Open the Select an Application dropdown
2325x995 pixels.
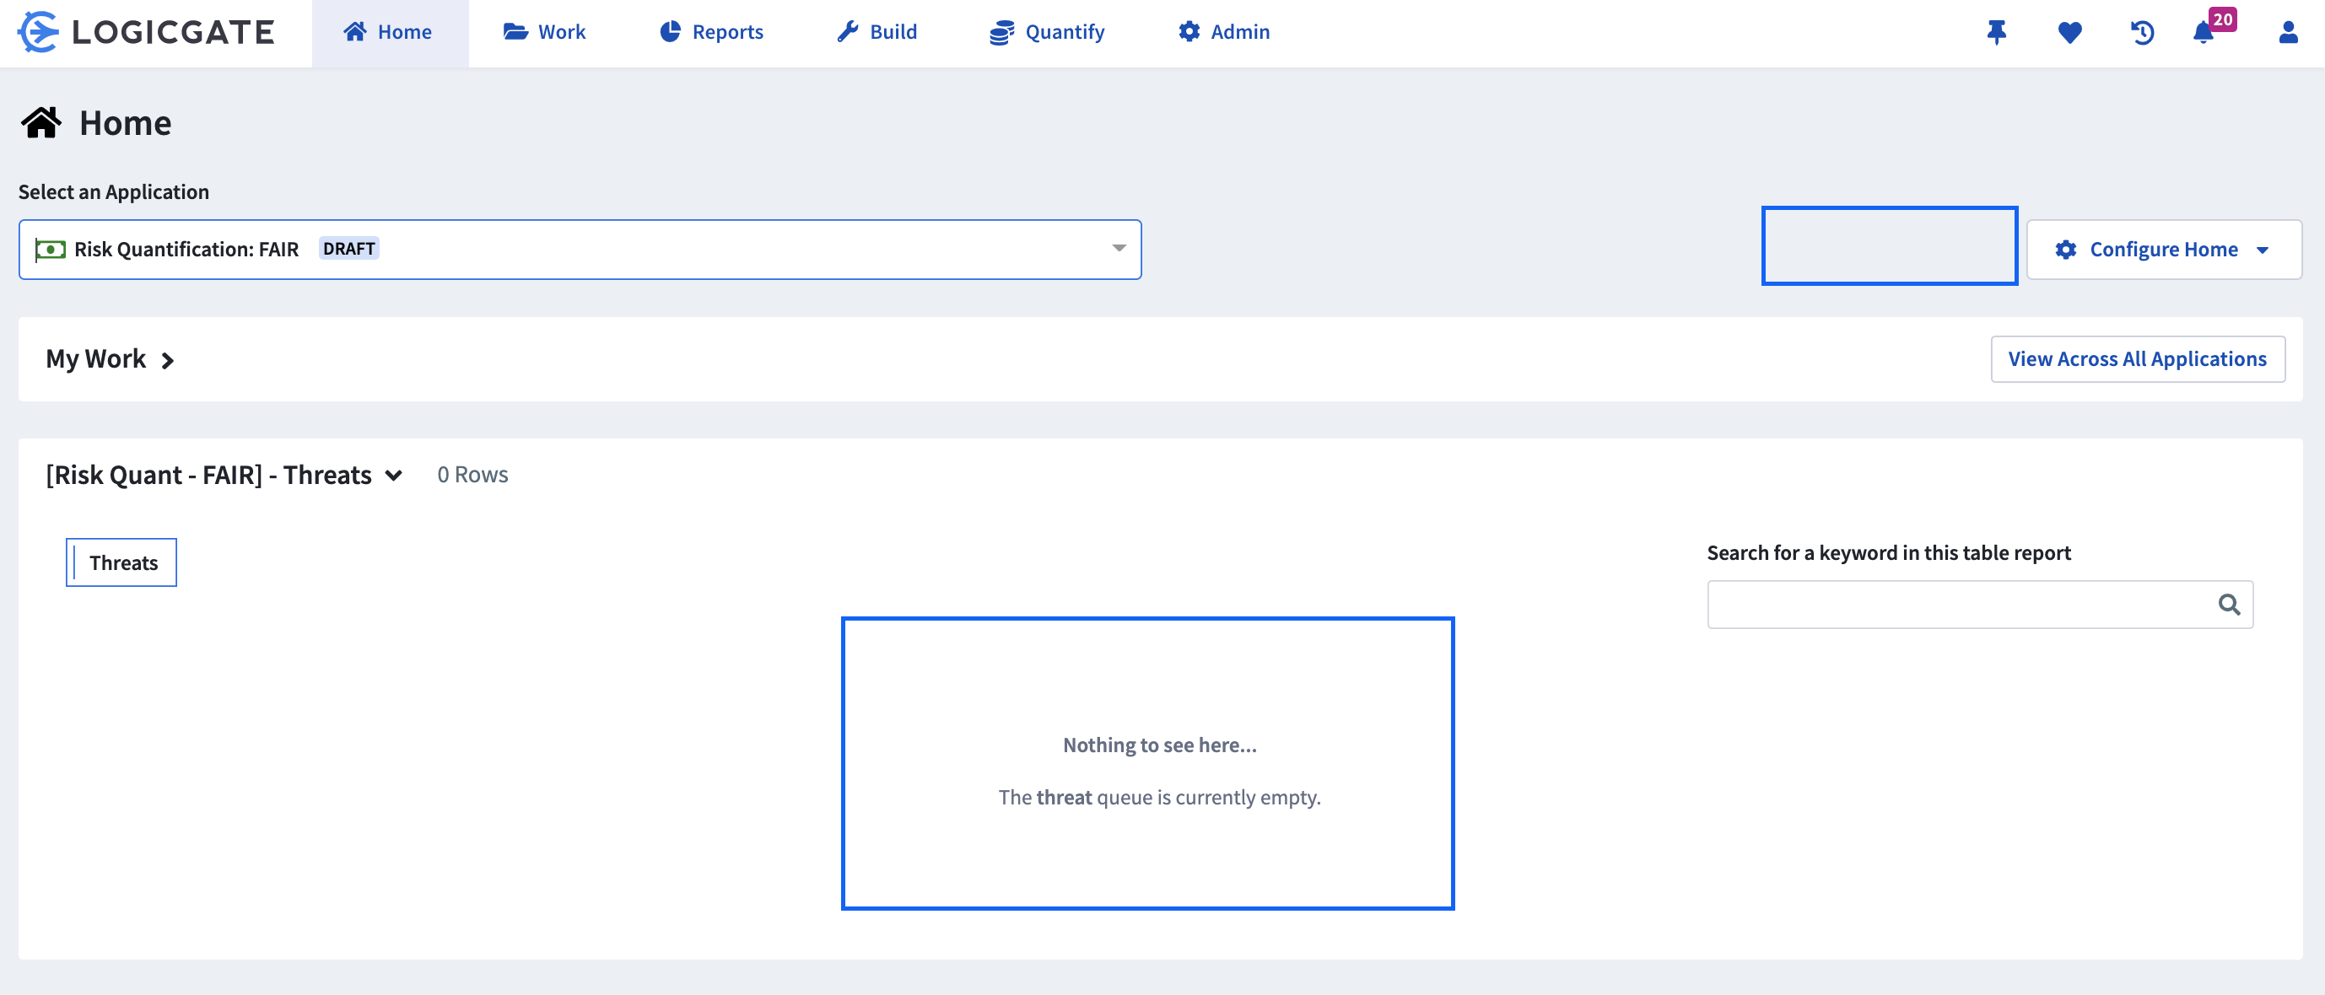[x=580, y=249]
